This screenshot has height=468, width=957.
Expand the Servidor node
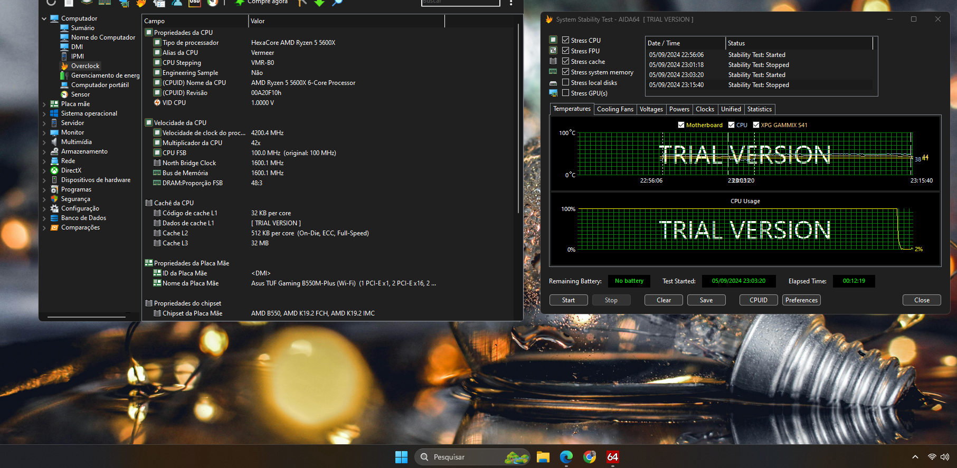tap(44, 123)
